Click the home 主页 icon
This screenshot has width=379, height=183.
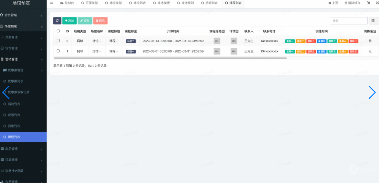330,3
